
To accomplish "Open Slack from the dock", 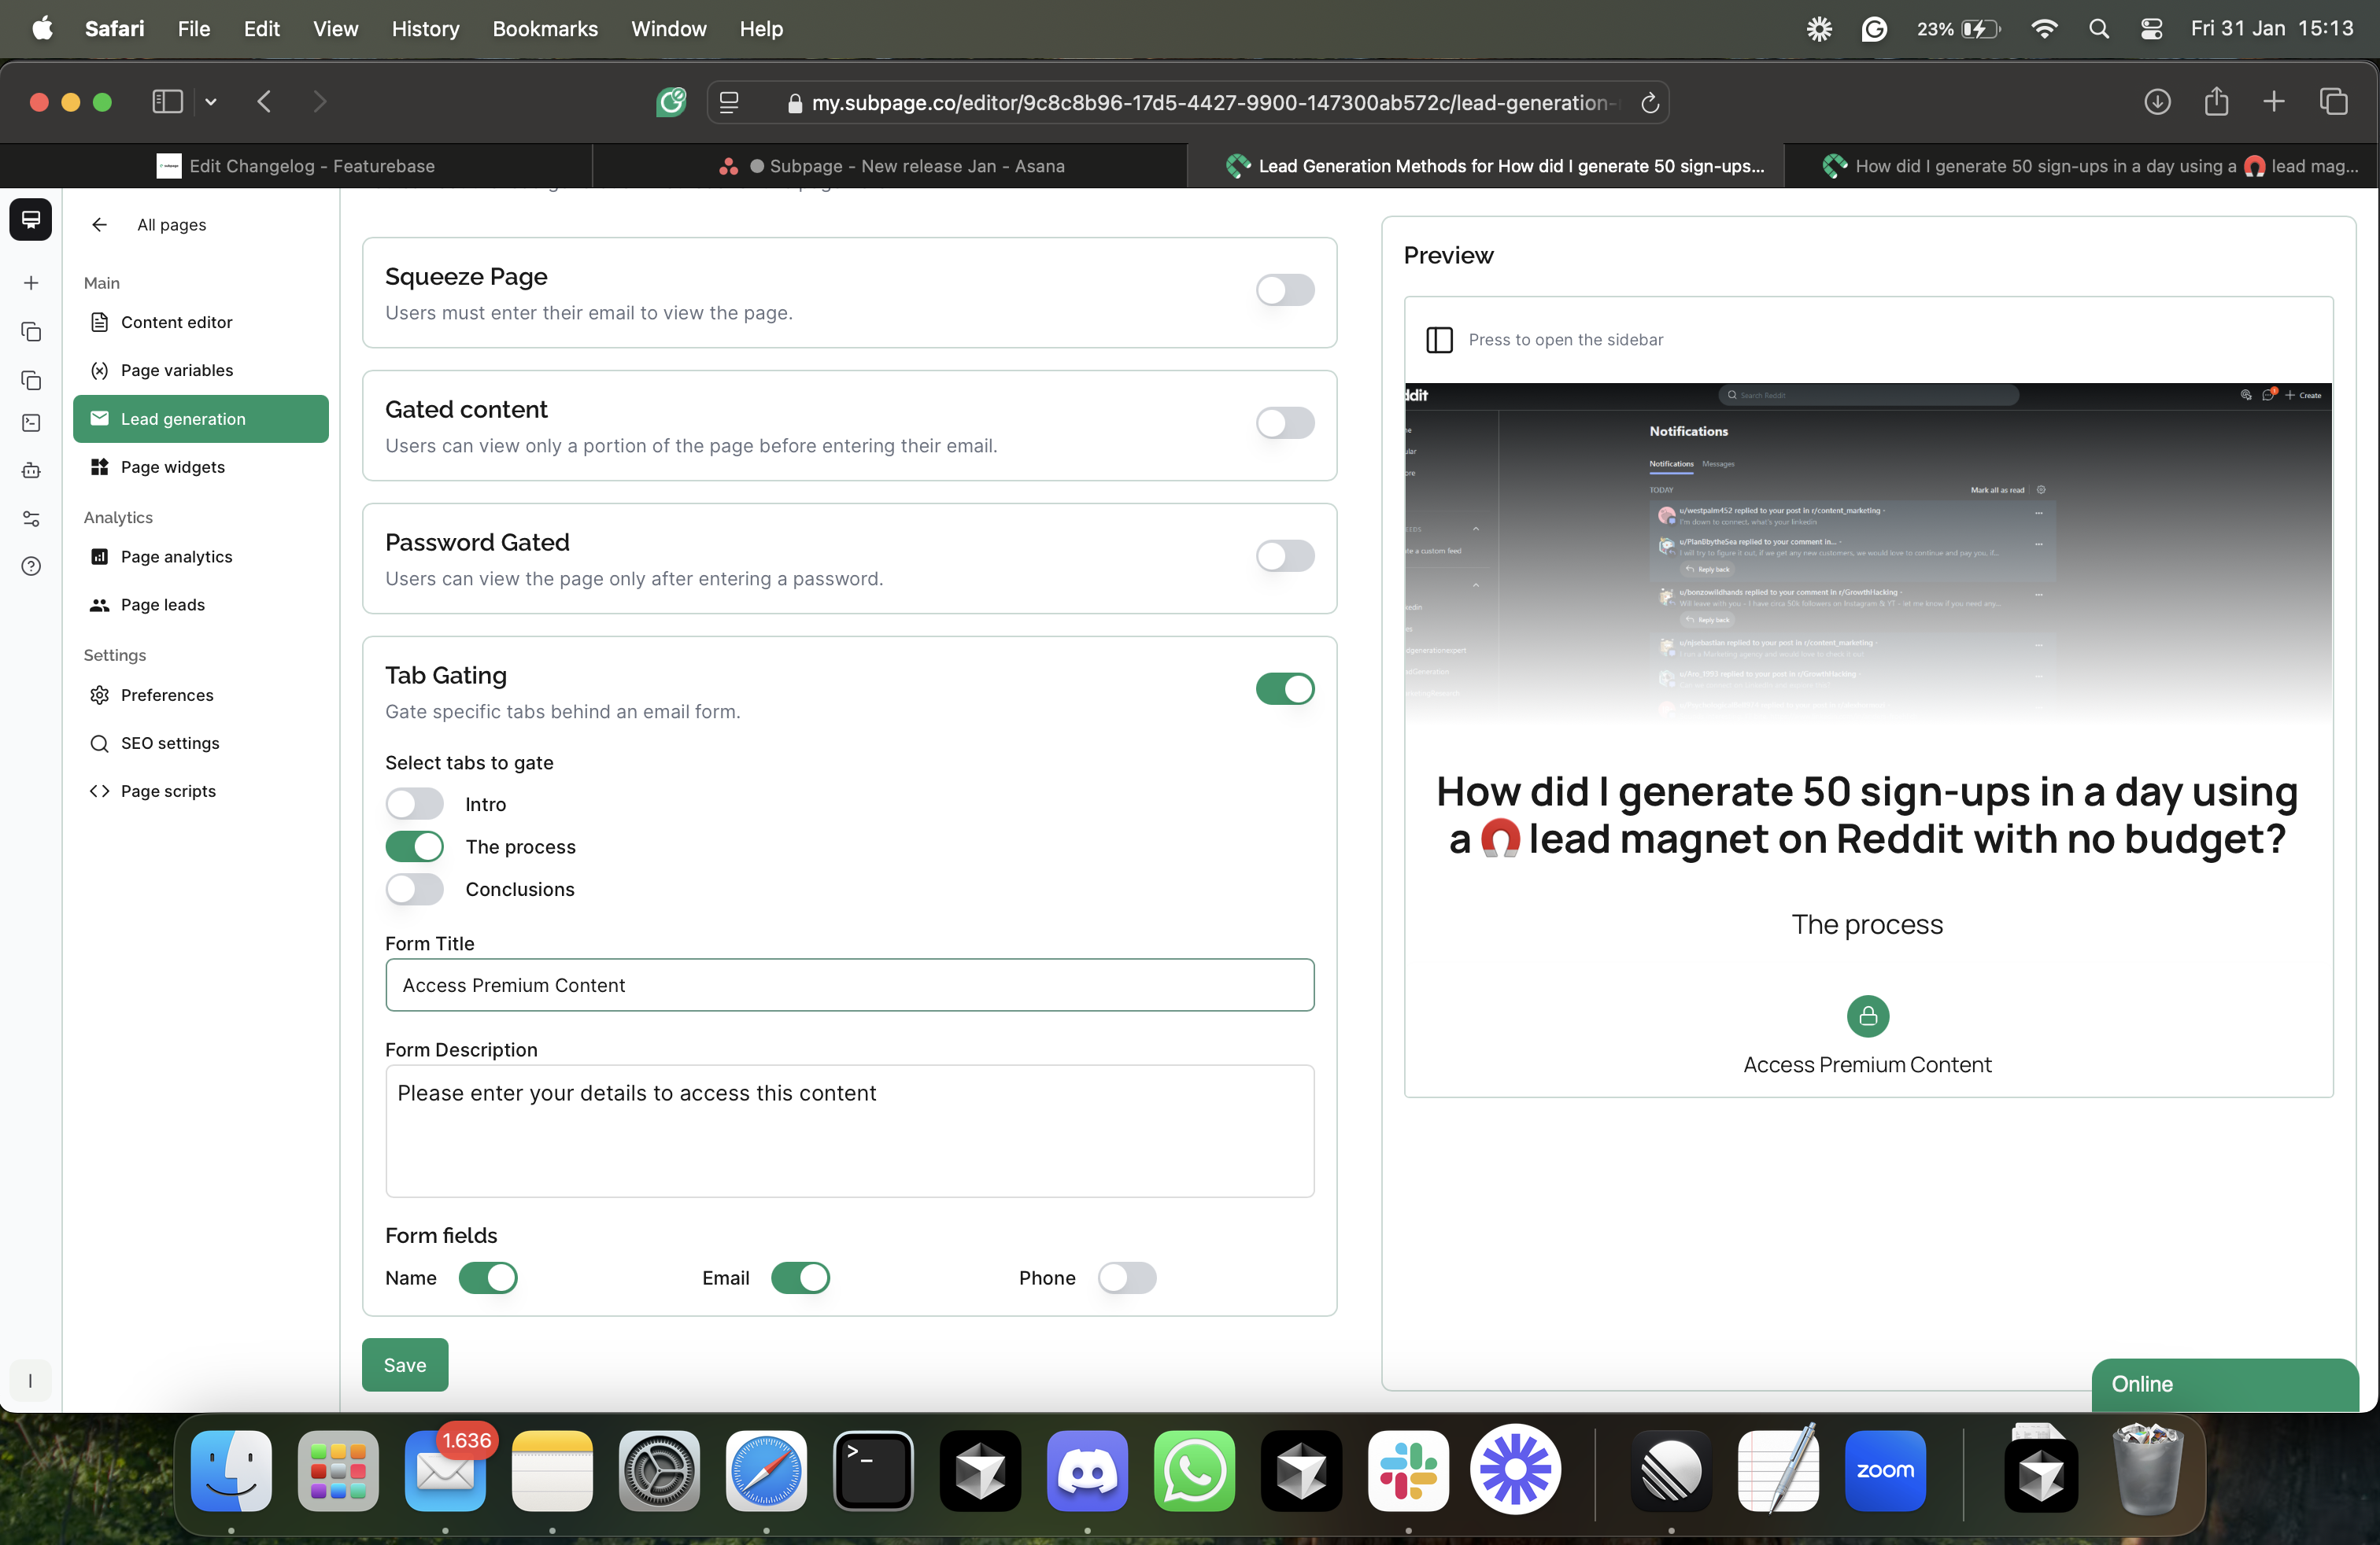I will 1408,1470.
